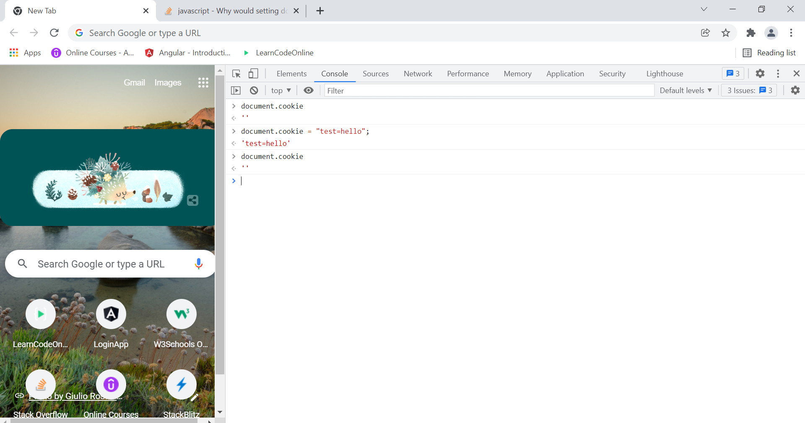Expand the Default levels dropdown
Image resolution: width=805 pixels, height=423 pixels.
(686, 90)
